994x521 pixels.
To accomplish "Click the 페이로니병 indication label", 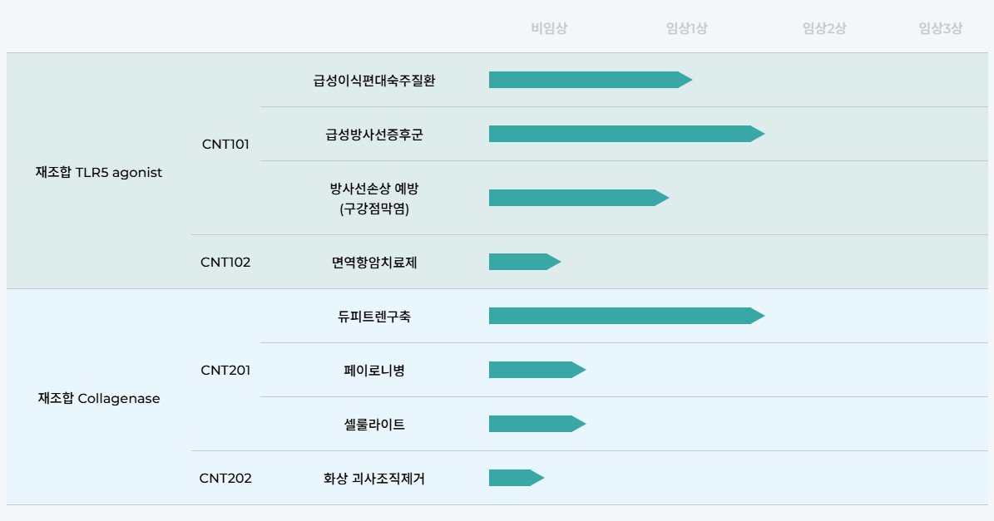I will click(x=368, y=370).
